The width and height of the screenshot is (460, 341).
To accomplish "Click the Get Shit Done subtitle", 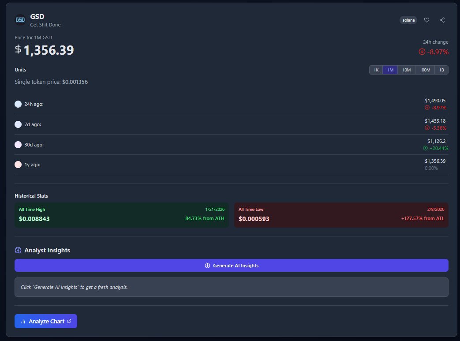I will coord(45,25).
